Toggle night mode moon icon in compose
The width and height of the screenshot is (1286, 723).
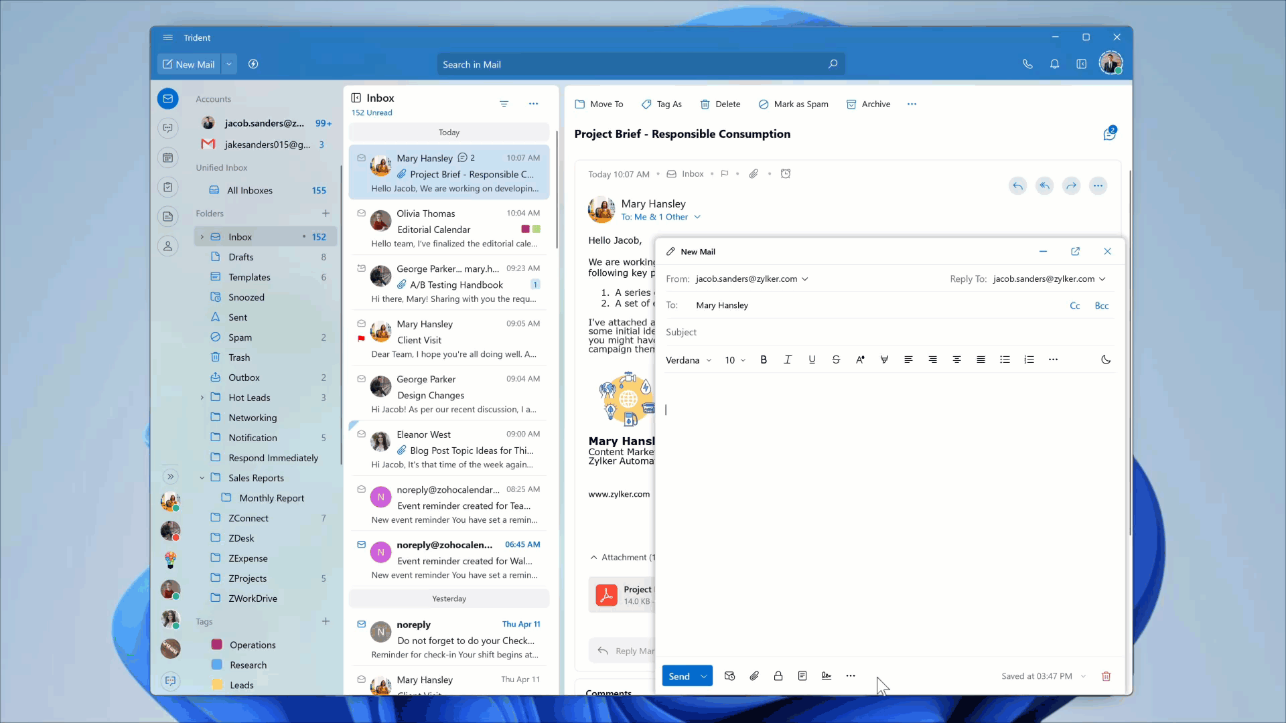[1106, 359]
